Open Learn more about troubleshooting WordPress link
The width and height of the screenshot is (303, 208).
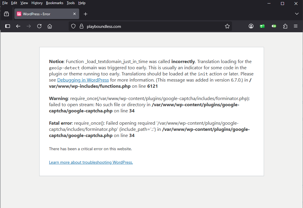point(91,162)
